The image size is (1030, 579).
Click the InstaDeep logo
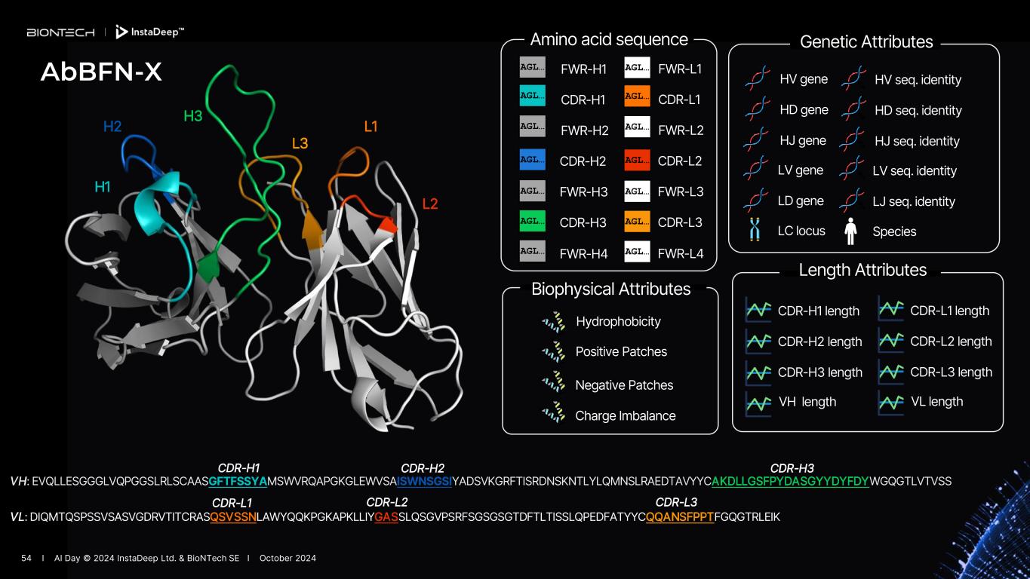tap(149, 32)
